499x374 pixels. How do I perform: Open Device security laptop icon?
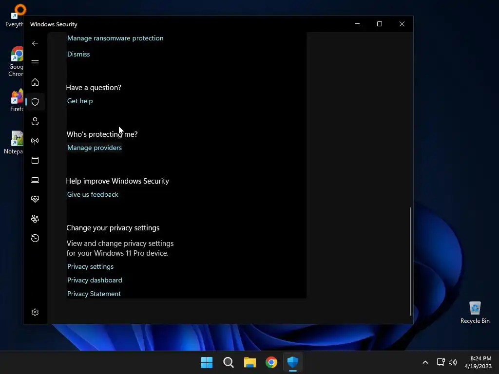(35, 180)
